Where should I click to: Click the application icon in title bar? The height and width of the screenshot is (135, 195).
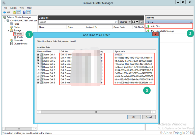coord(4,3)
